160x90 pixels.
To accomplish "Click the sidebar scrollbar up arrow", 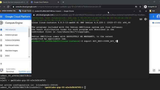I will coord(29,27).
